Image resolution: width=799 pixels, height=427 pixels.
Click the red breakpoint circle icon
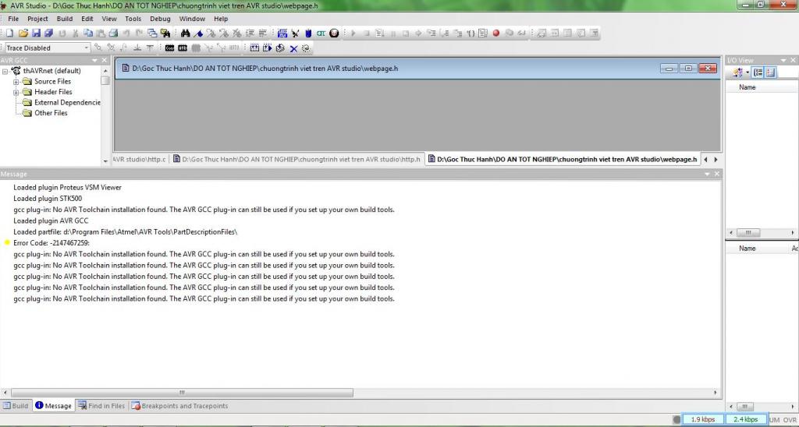tap(495, 33)
